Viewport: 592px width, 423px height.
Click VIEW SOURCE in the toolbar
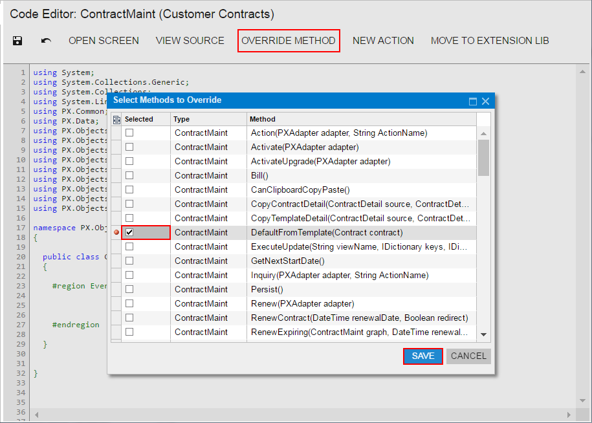point(190,41)
